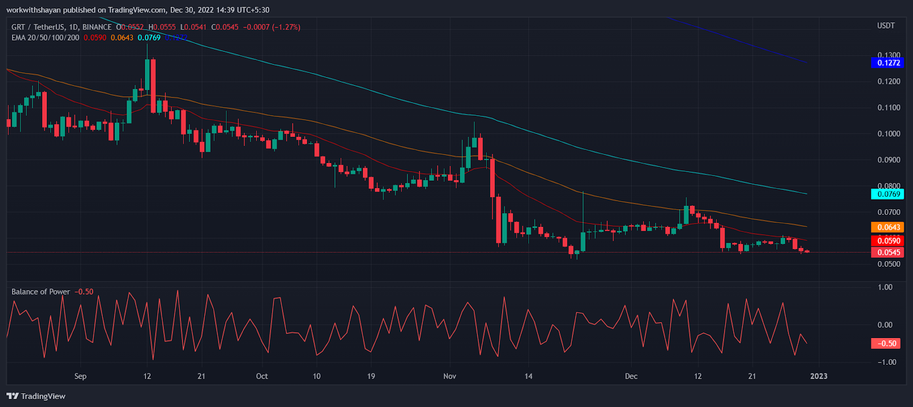Click the Oct label on time axis
The height and width of the screenshot is (407, 913).
[262, 376]
